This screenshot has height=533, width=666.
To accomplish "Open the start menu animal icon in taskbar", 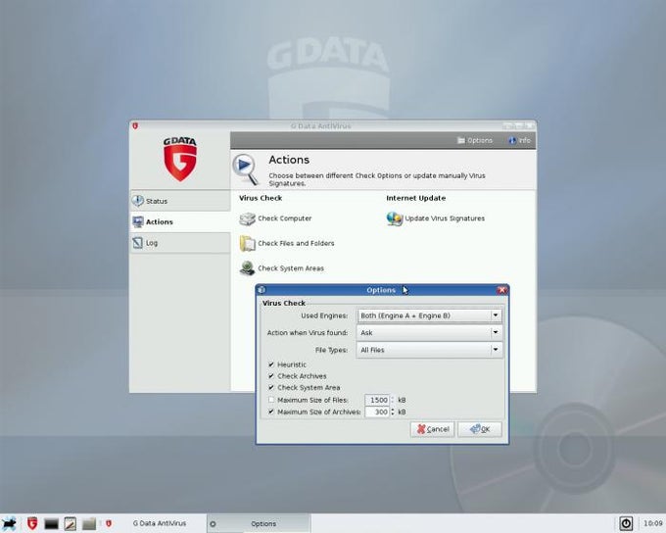I will point(9,523).
